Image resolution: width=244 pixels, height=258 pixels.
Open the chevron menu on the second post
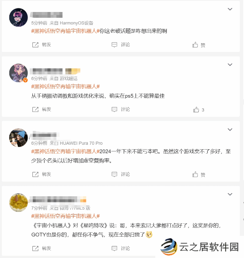click(230, 65)
